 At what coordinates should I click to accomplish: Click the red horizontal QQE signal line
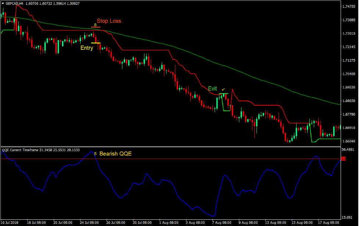184,158
